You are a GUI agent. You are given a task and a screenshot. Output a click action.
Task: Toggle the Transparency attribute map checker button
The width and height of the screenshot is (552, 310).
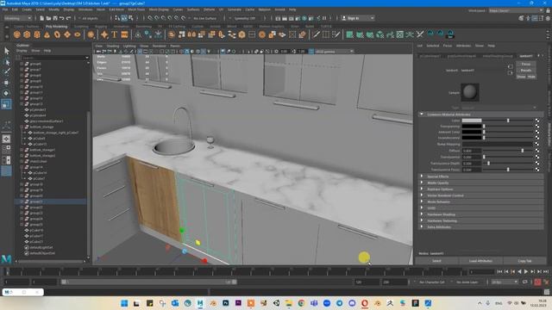coord(537,127)
